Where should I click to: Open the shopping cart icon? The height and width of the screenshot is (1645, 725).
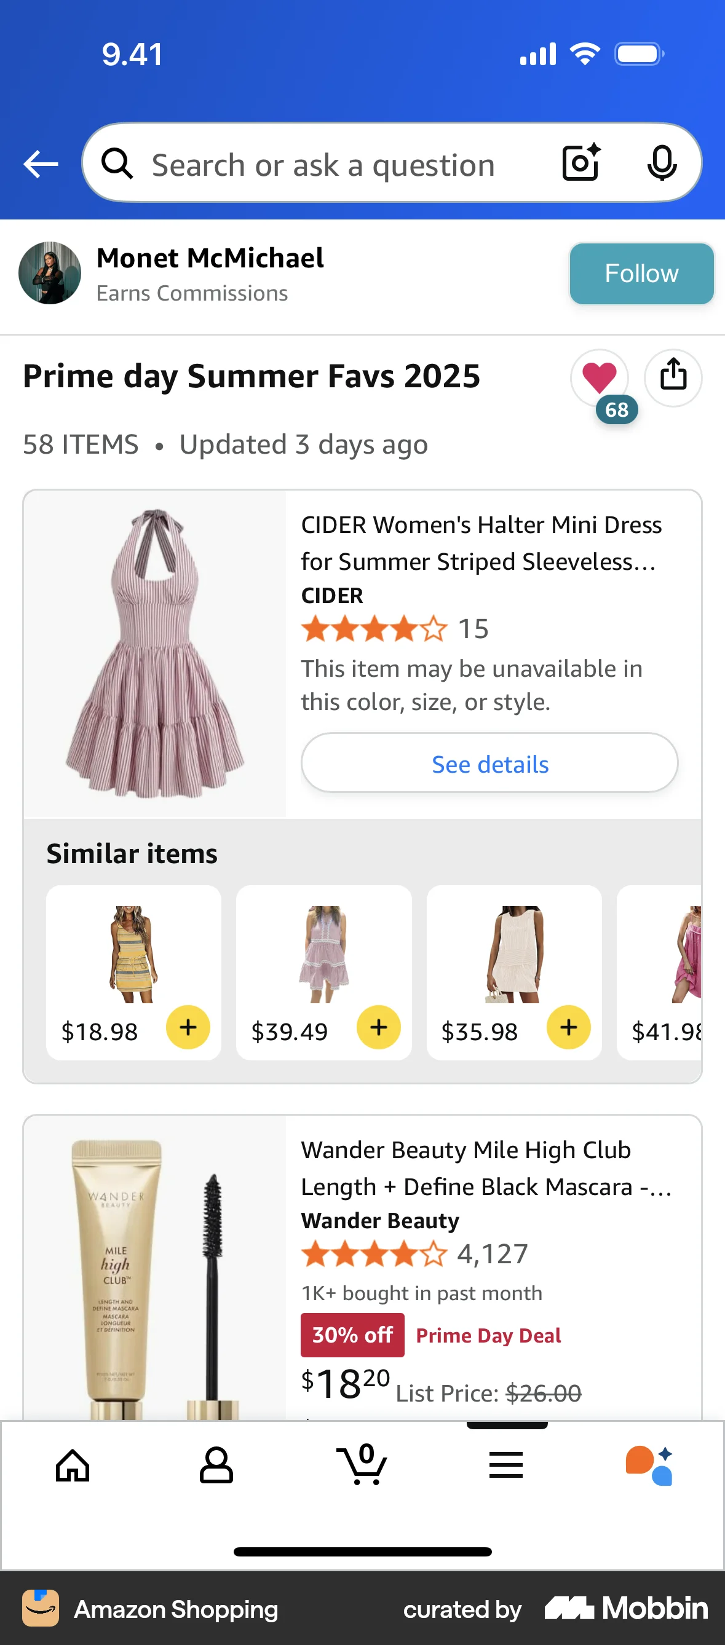coord(362,1466)
